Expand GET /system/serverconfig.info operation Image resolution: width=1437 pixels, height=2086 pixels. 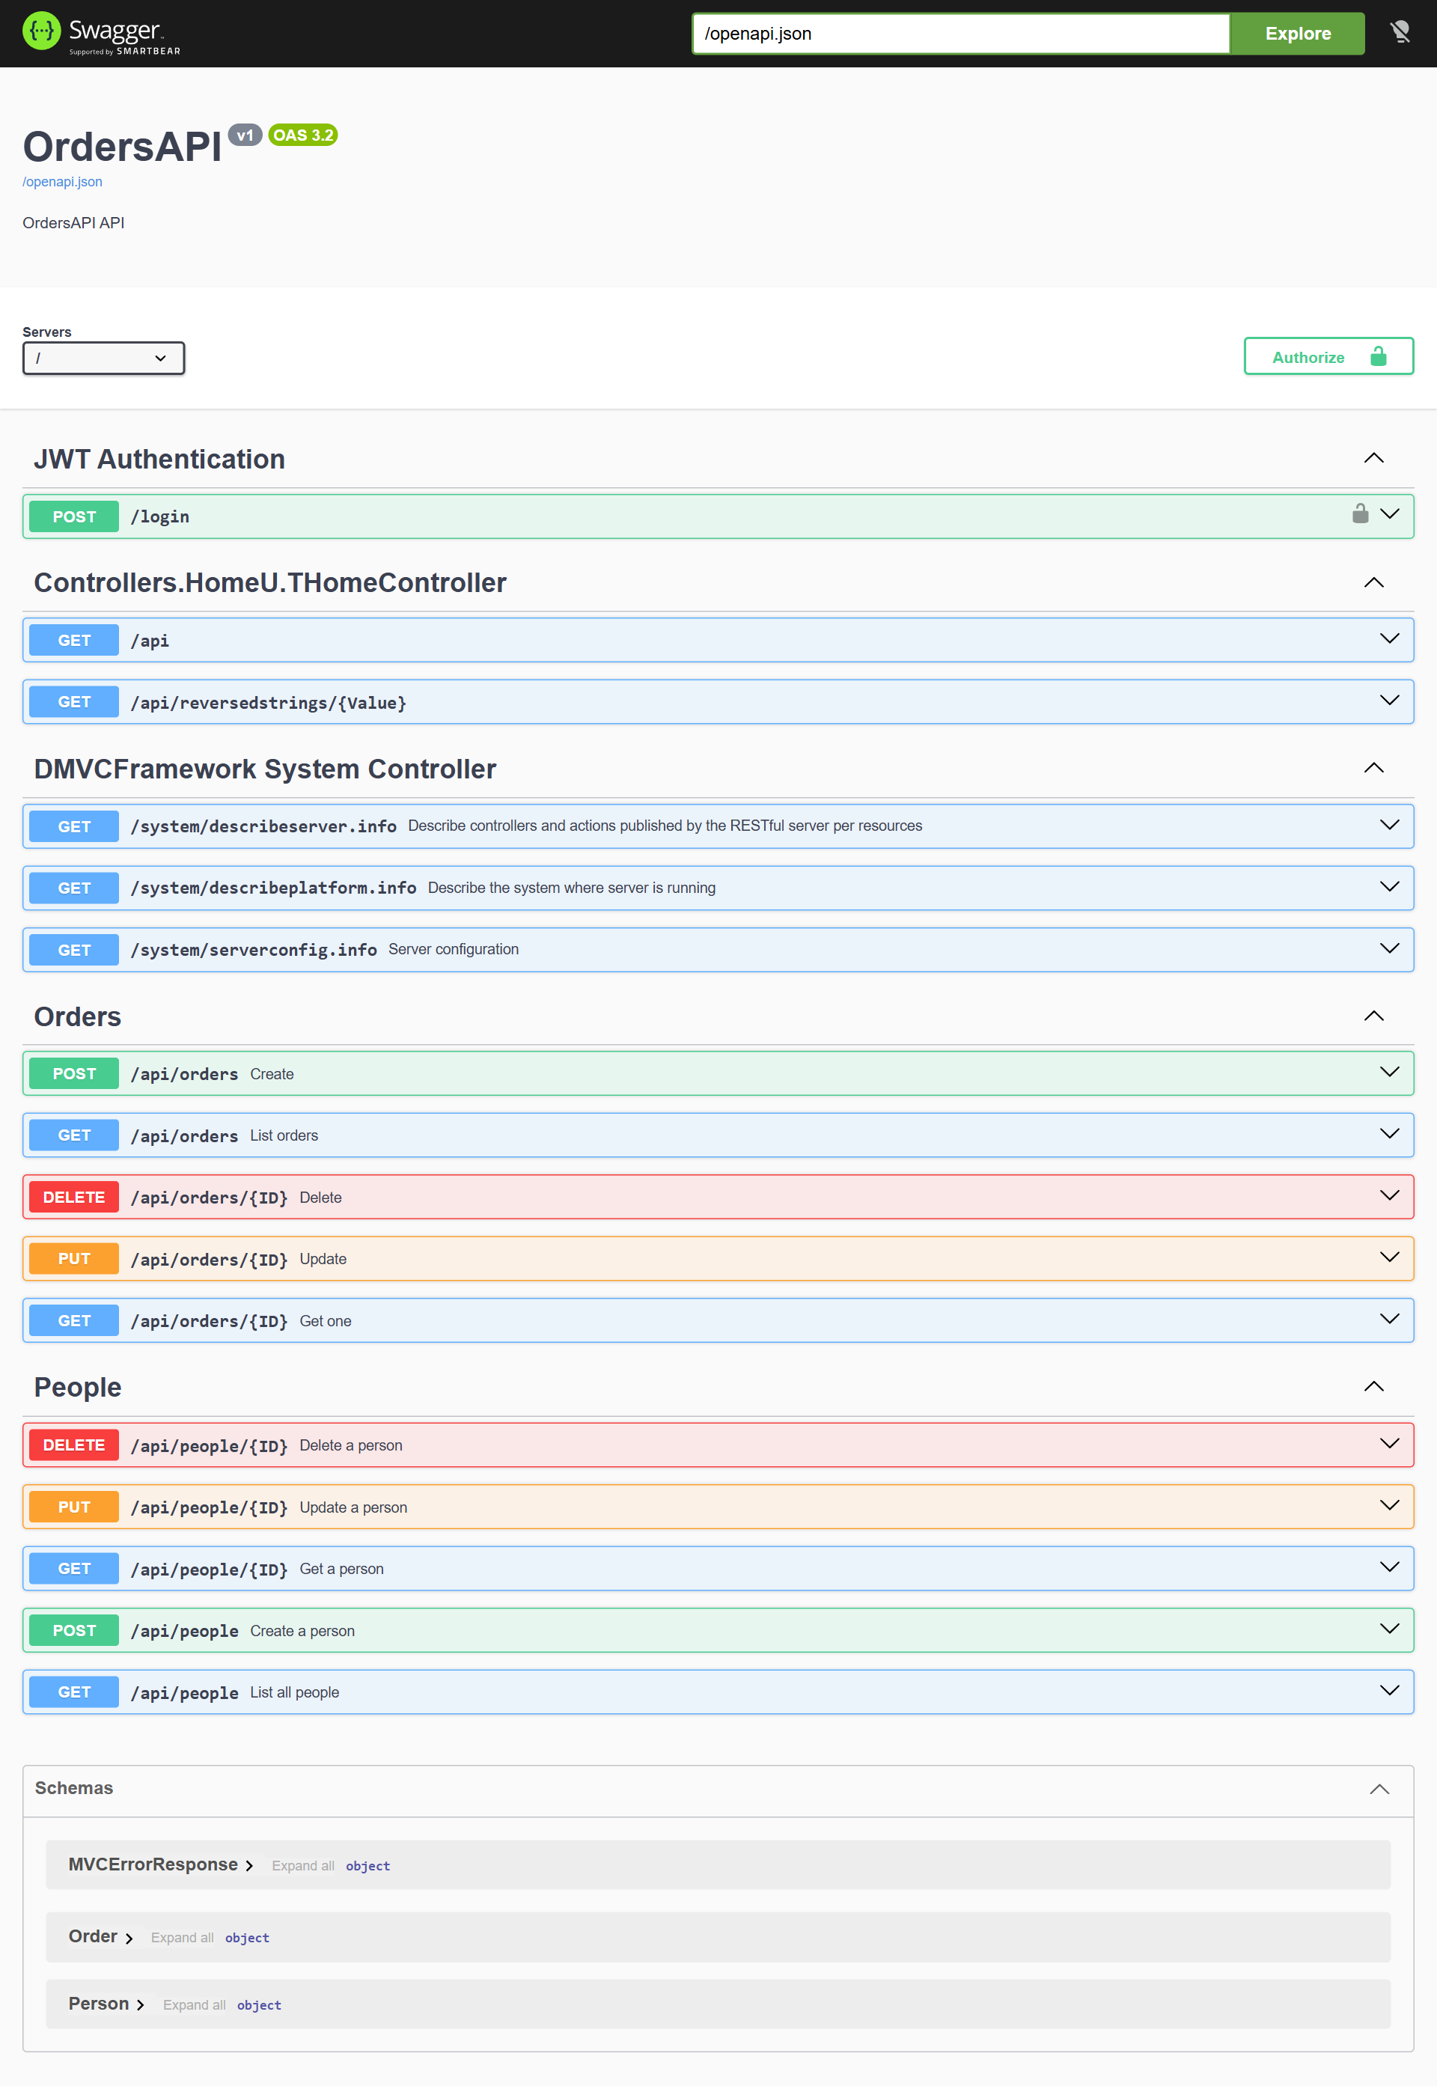coord(718,949)
